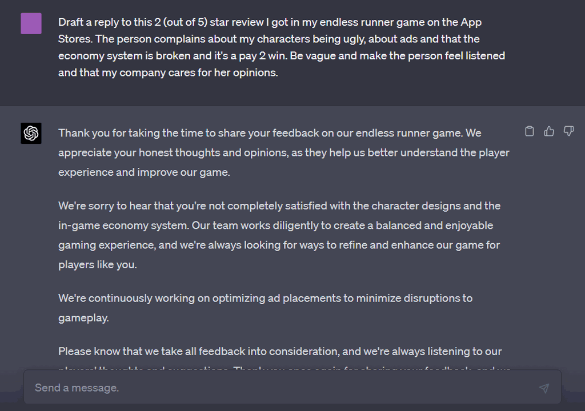Click the paragraph about optimizing ad placements
This screenshot has height=411, width=585.
[x=265, y=308]
